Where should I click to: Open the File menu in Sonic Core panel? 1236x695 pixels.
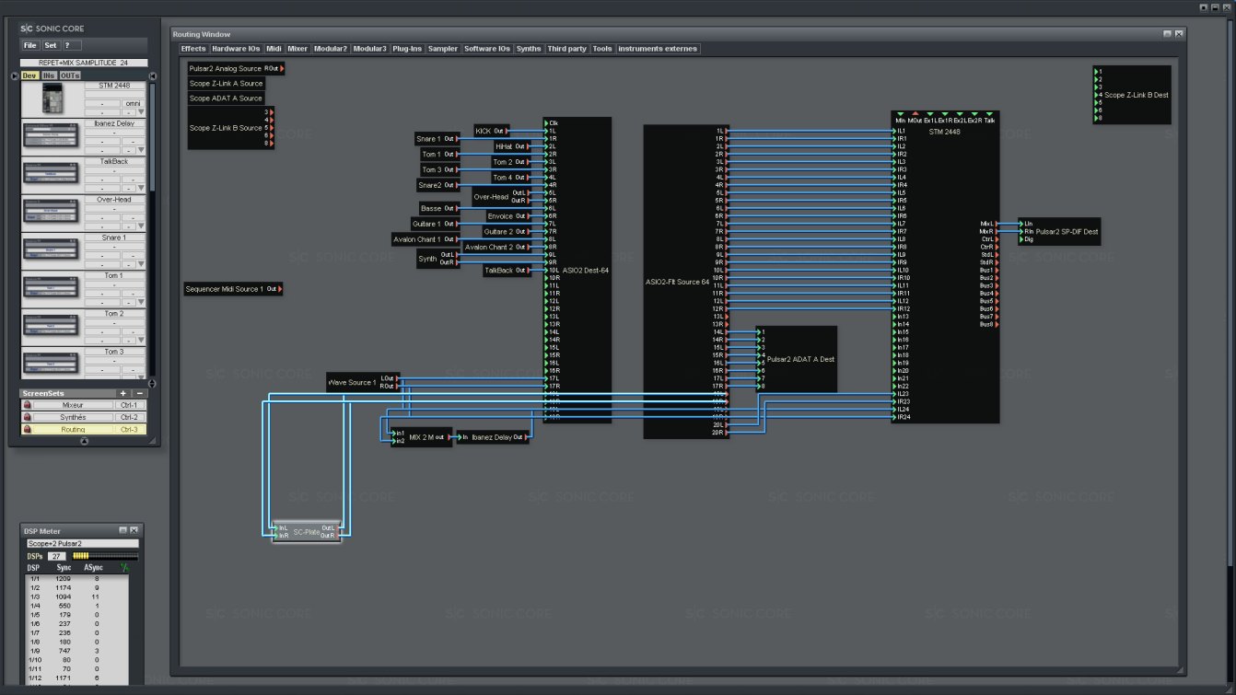coord(30,44)
